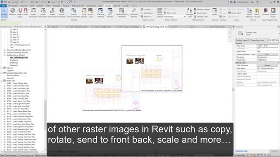This screenshot has height=157, width=280.
Task: Click Edit Type in Properties
Action: click(x=274, y=40)
